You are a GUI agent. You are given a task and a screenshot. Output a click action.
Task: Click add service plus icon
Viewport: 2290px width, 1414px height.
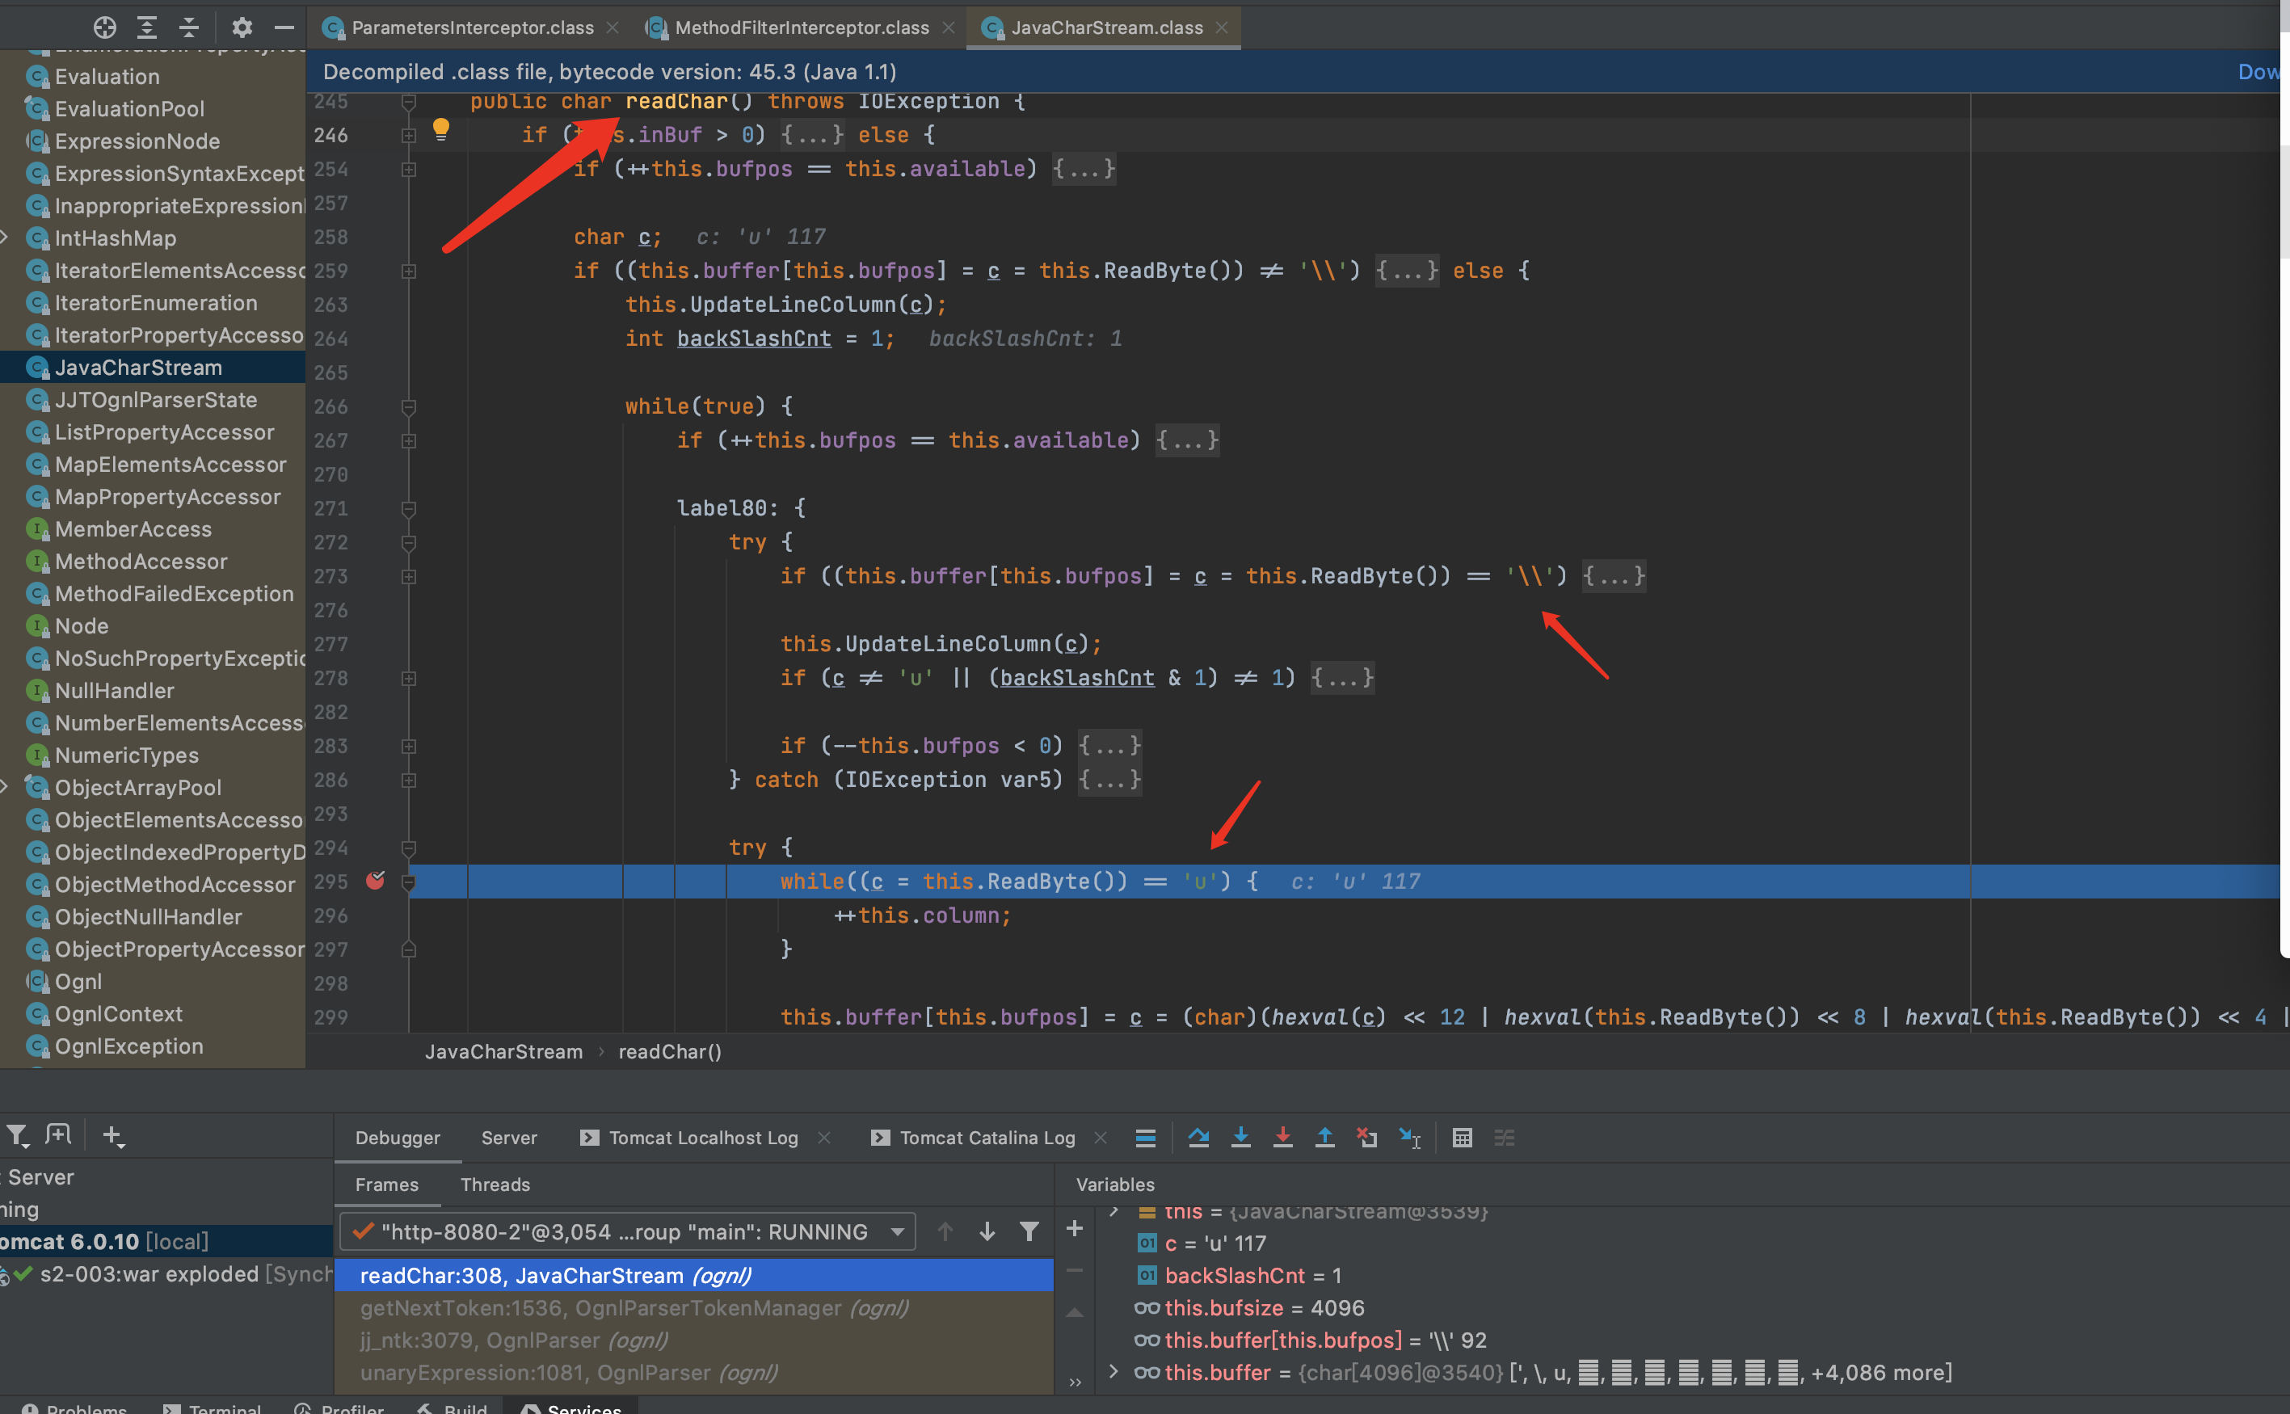112,1135
